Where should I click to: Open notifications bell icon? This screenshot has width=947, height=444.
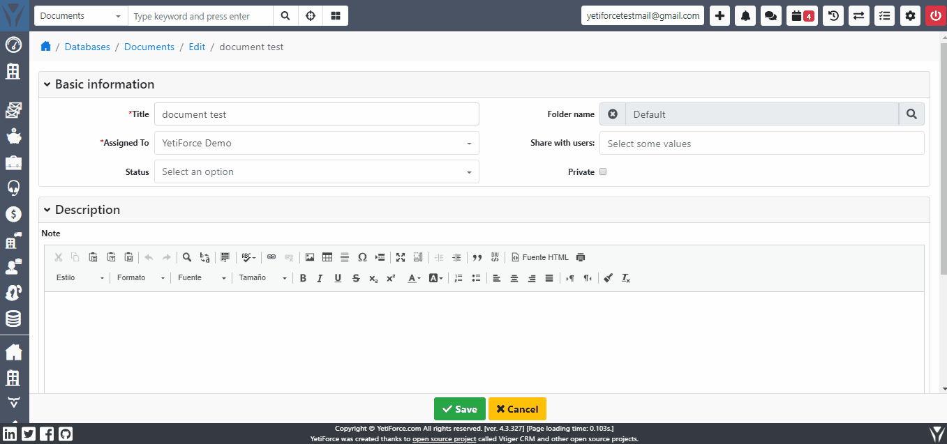[745, 16]
